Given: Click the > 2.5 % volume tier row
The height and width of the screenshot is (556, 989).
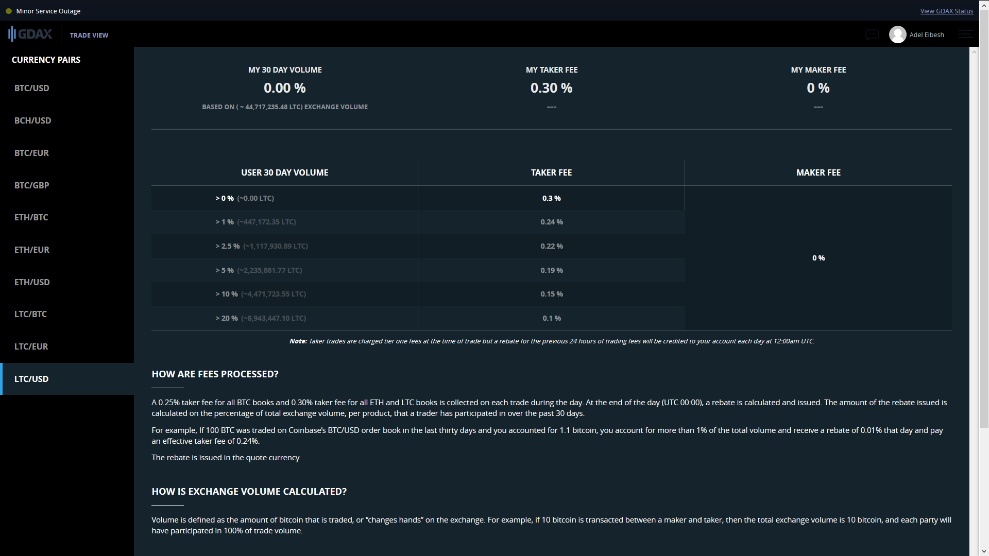Looking at the screenshot, I should pos(285,246).
